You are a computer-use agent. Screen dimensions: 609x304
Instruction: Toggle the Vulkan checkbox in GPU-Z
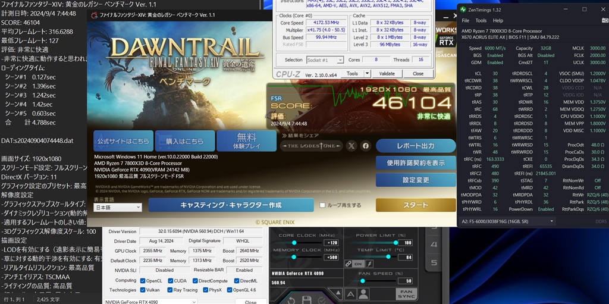coord(143,290)
